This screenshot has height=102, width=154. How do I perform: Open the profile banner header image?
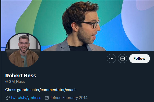click(78, 25)
